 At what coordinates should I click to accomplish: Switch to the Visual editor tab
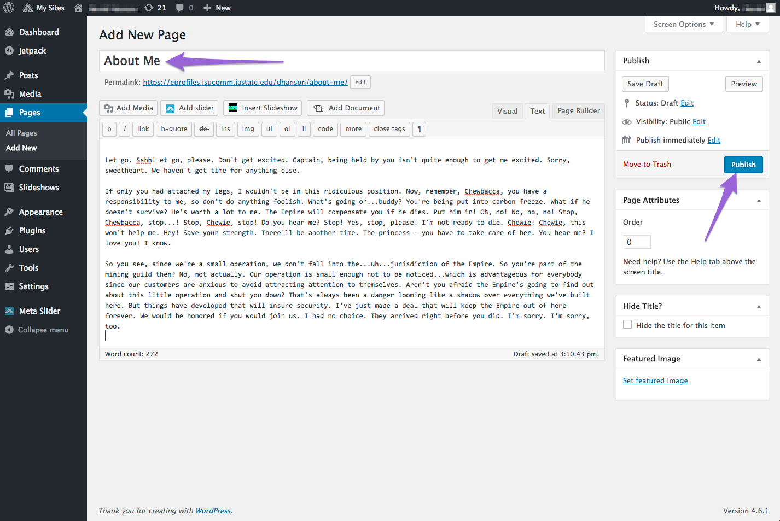click(x=507, y=111)
